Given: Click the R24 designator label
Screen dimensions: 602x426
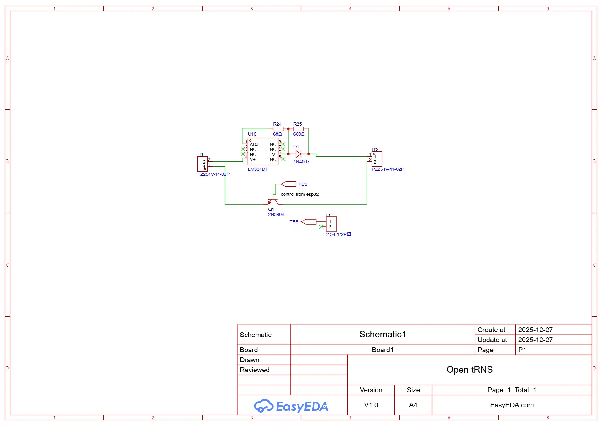Looking at the screenshot, I should point(277,124).
